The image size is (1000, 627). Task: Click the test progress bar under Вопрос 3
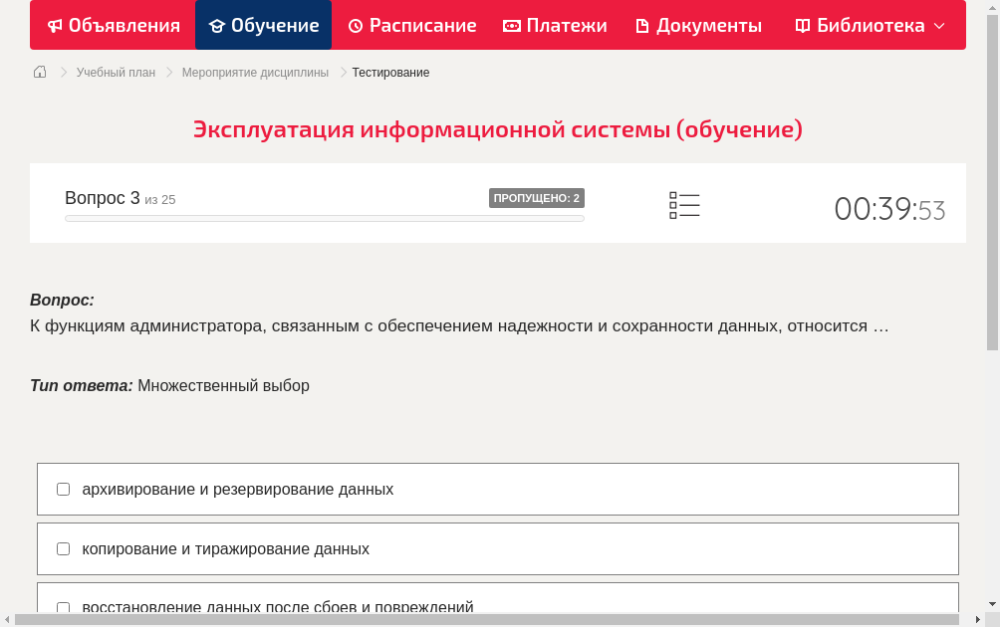(324, 217)
